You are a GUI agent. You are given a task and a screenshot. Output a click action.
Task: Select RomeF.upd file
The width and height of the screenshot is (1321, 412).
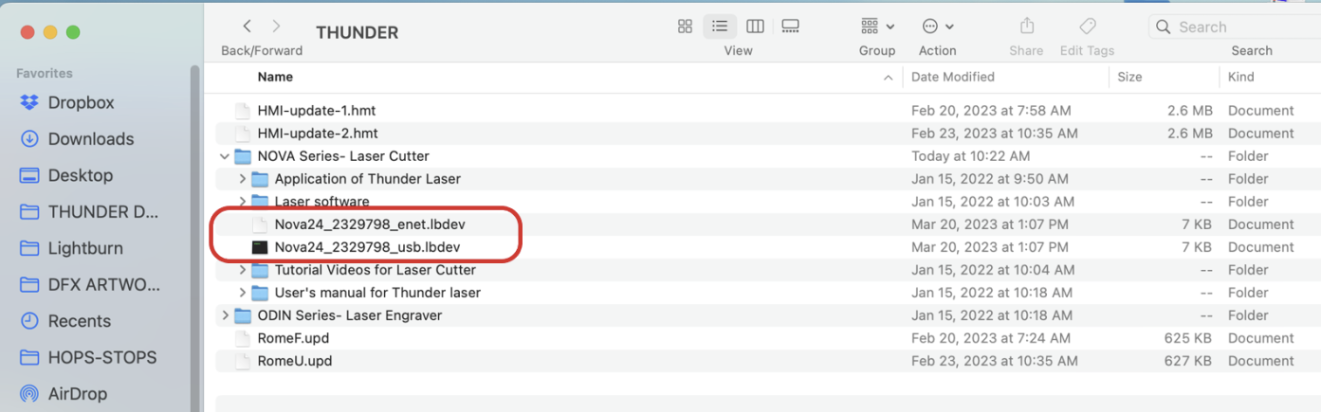293,338
